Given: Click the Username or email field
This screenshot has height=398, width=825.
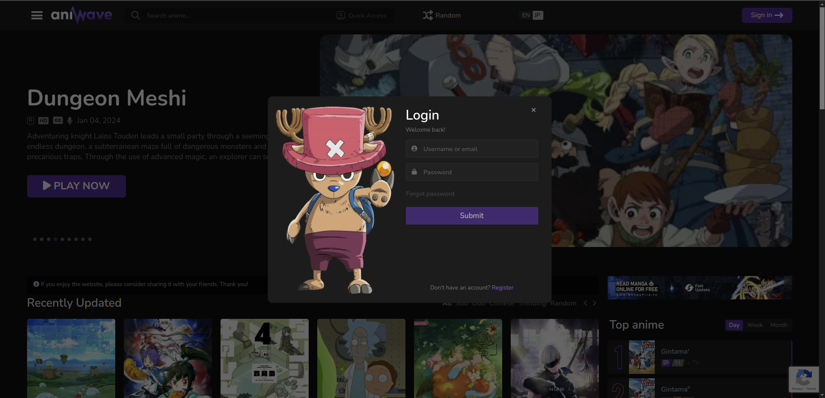Looking at the screenshot, I should click(x=472, y=149).
